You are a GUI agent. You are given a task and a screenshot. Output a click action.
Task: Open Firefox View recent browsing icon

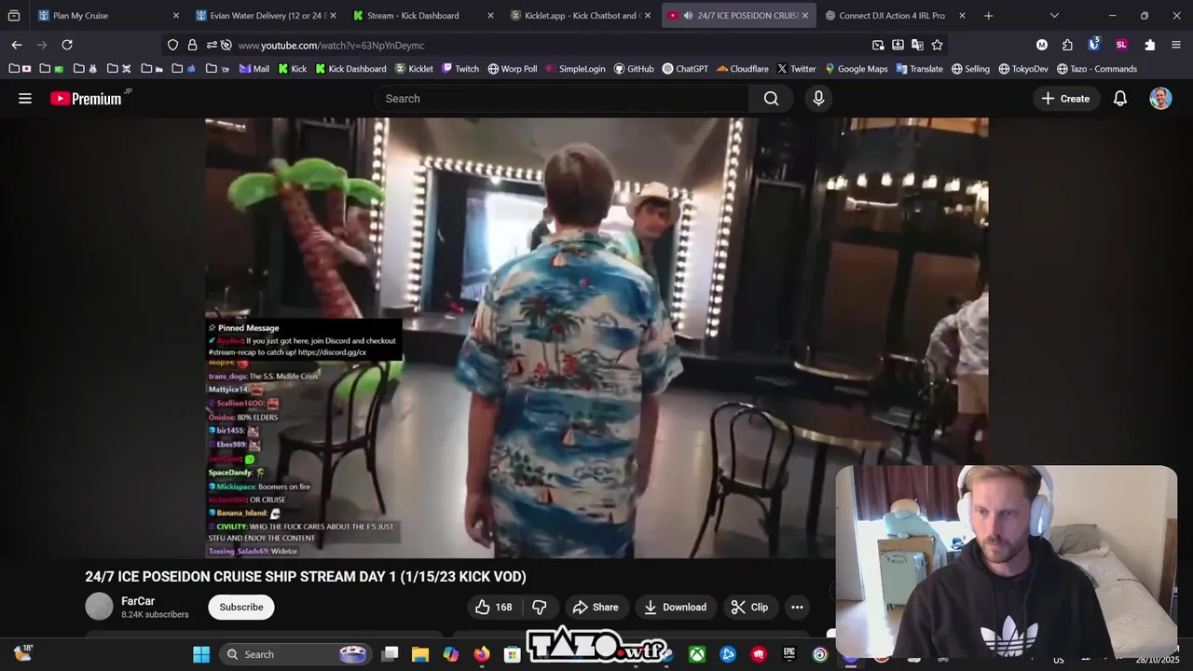pyautogui.click(x=14, y=15)
